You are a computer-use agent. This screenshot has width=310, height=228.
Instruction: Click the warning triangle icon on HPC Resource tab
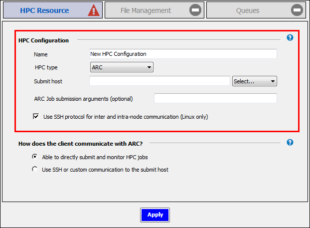point(94,10)
